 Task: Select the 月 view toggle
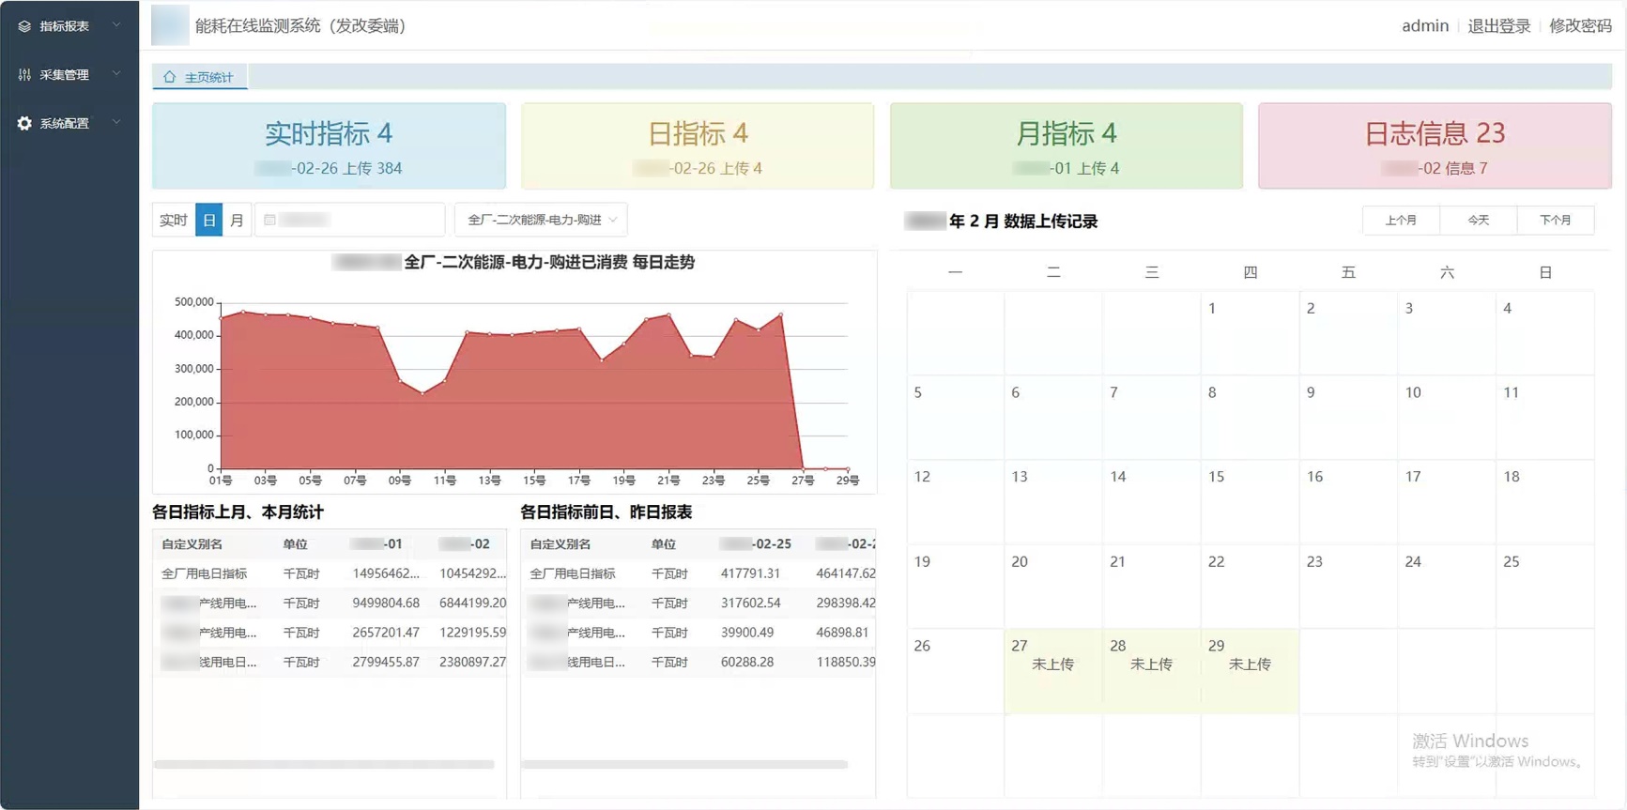pos(237,220)
